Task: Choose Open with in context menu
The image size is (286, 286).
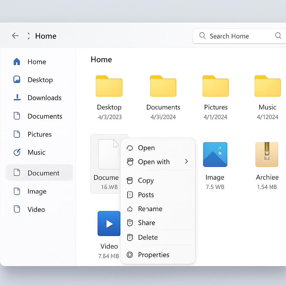Action: click(x=158, y=162)
